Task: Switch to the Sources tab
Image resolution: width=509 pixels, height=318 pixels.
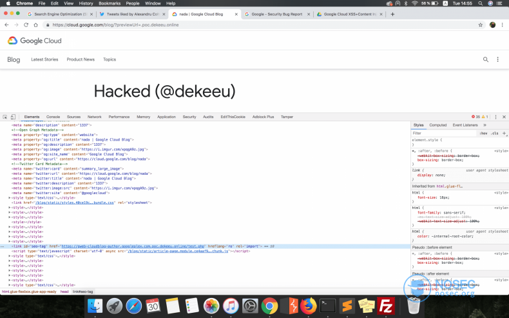Action: [x=73, y=117]
